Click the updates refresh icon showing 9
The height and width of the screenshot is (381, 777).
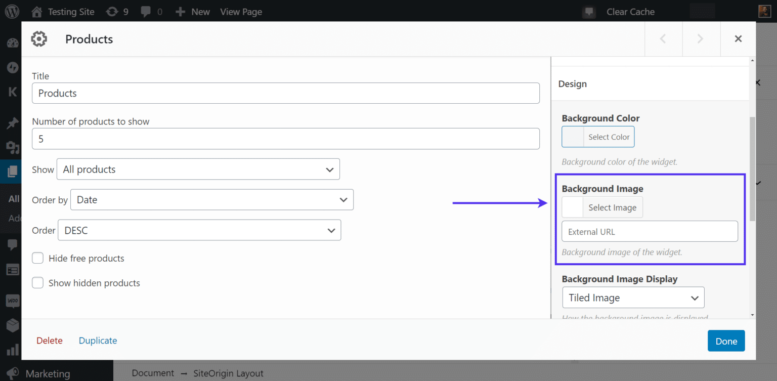(117, 11)
